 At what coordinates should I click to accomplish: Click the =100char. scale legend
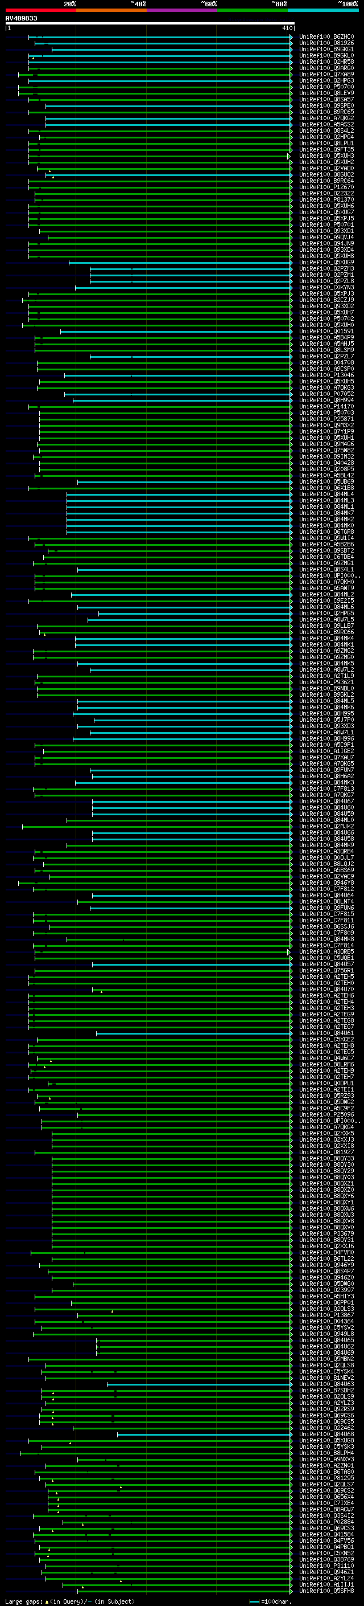pos(270,1601)
